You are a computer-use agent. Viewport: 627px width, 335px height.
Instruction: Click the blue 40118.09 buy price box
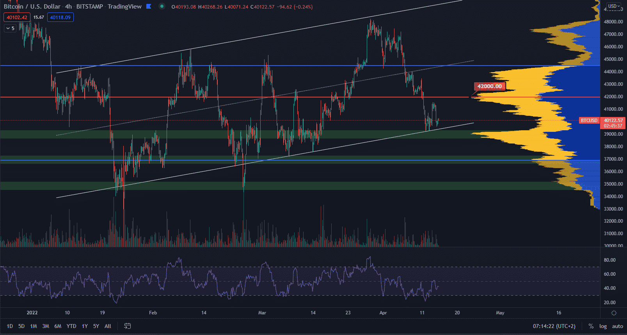pyautogui.click(x=60, y=17)
